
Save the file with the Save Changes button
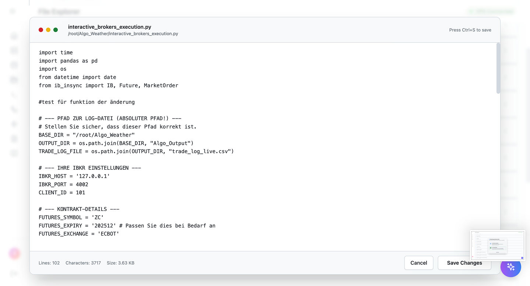point(464,263)
